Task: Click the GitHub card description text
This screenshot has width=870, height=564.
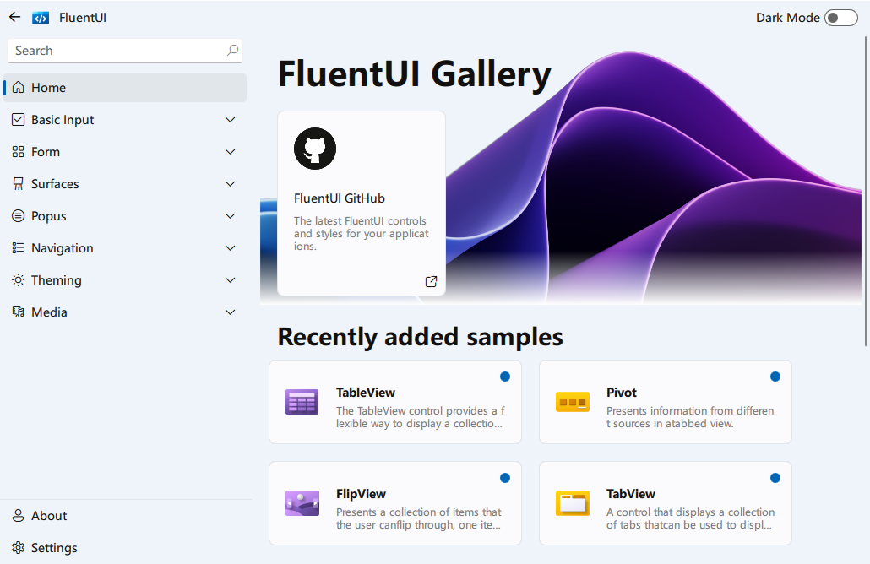Action: 362,234
